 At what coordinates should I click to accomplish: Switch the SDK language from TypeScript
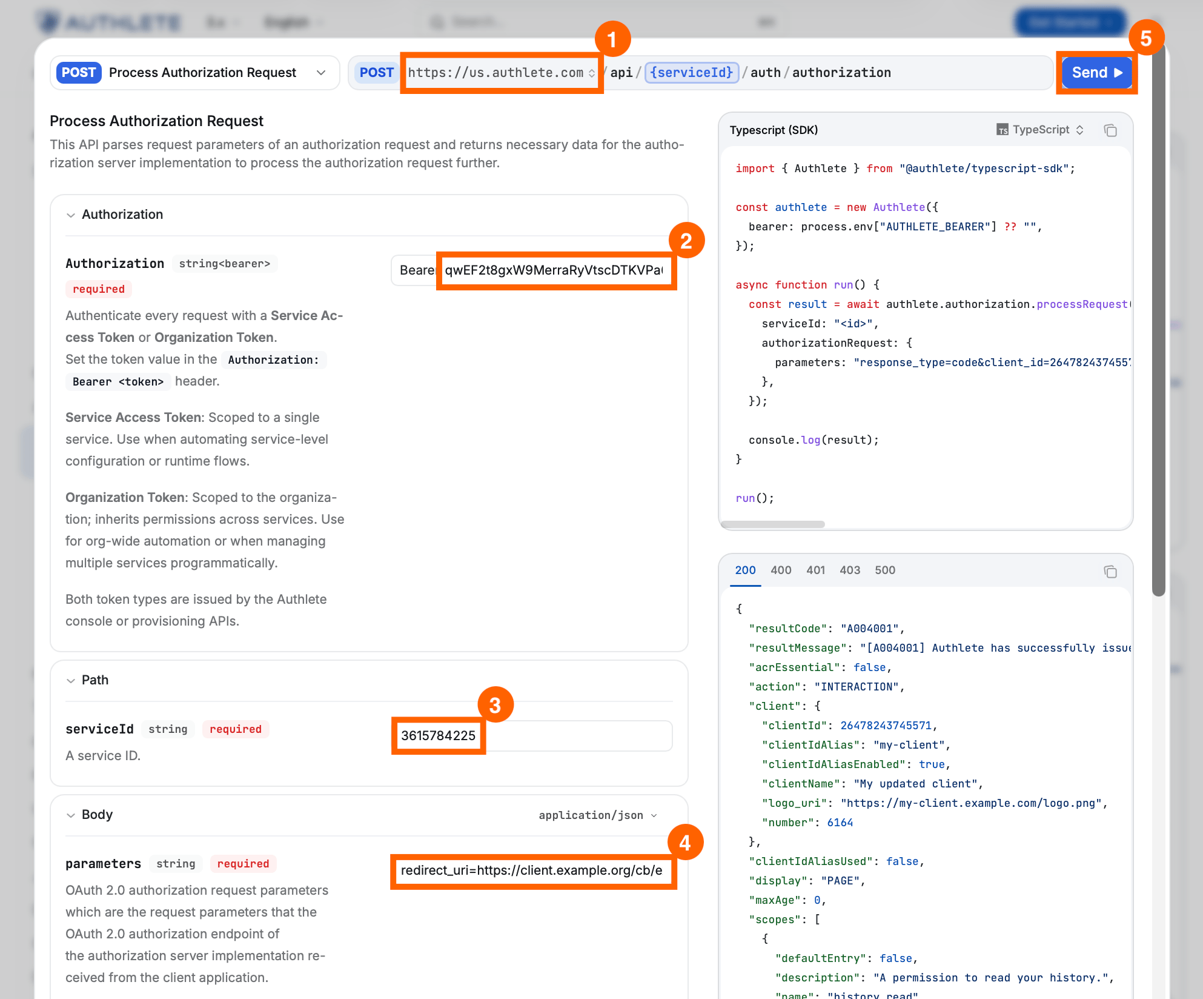pyautogui.click(x=1040, y=130)
